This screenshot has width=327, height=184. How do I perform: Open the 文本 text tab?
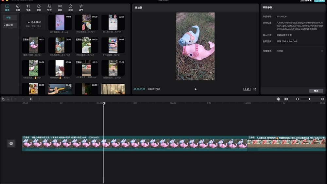pos(28,8)
